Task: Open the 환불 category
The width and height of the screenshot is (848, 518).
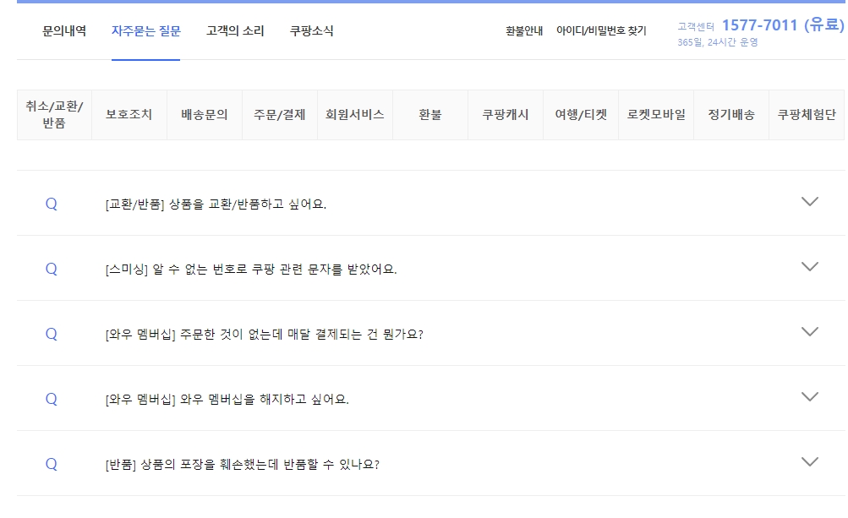Action: 431,115
